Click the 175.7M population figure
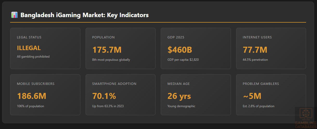This screenshot has width=317, height=129. pyautogui.click(x=107, y=50)
